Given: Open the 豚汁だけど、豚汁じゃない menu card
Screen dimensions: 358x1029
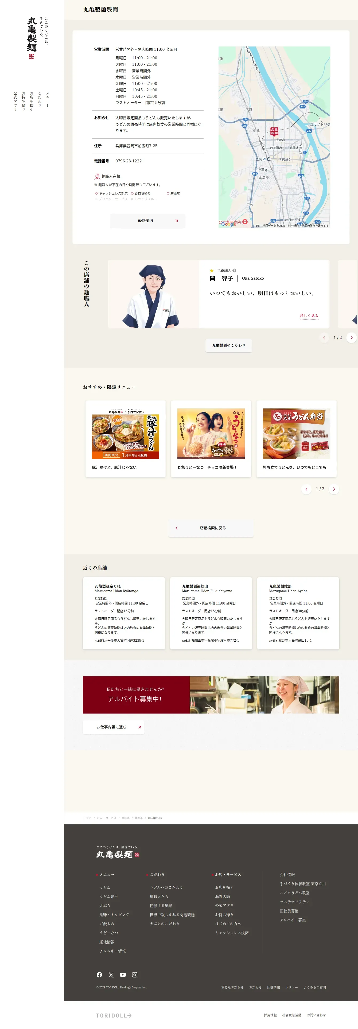Looking at the screenshot, I should point(126,439).
